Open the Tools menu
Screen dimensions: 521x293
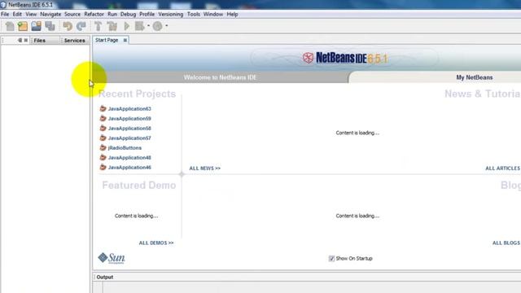[x=194, y=15]
